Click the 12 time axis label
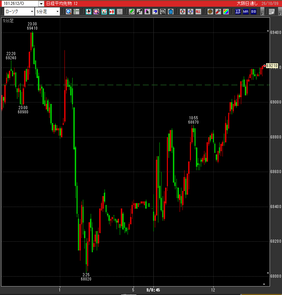The image size is (282, 295). pyautogui.click(x=213, y=290)
